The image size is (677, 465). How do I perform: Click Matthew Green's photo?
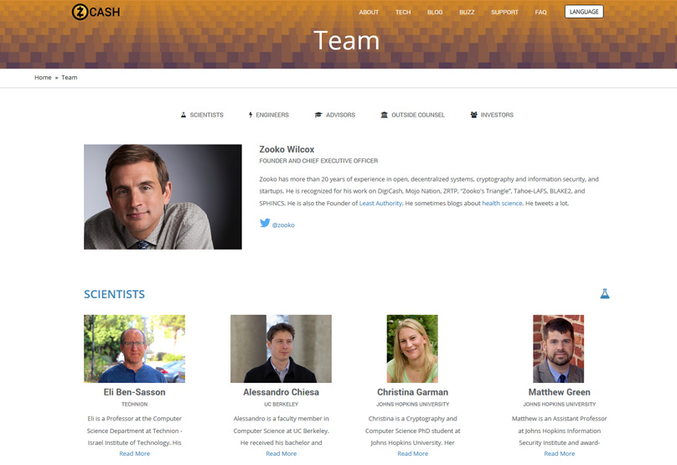(558, 349)
